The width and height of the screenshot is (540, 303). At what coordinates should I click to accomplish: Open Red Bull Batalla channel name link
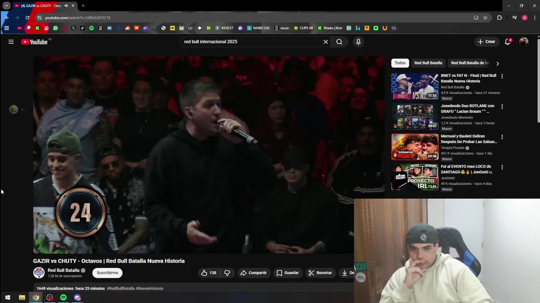coord(63,270)
